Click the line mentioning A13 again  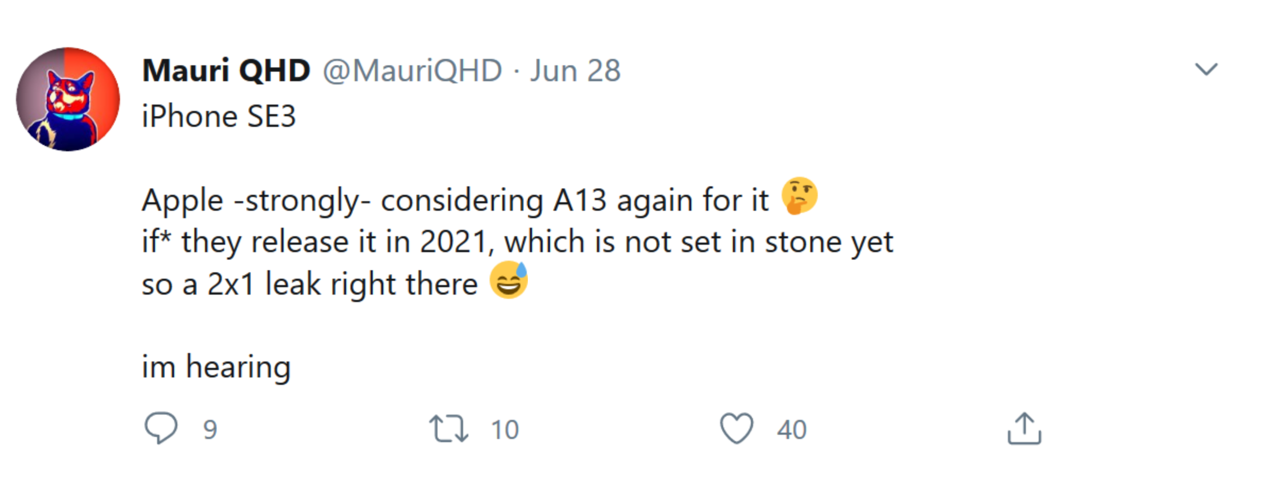(455, 201)
